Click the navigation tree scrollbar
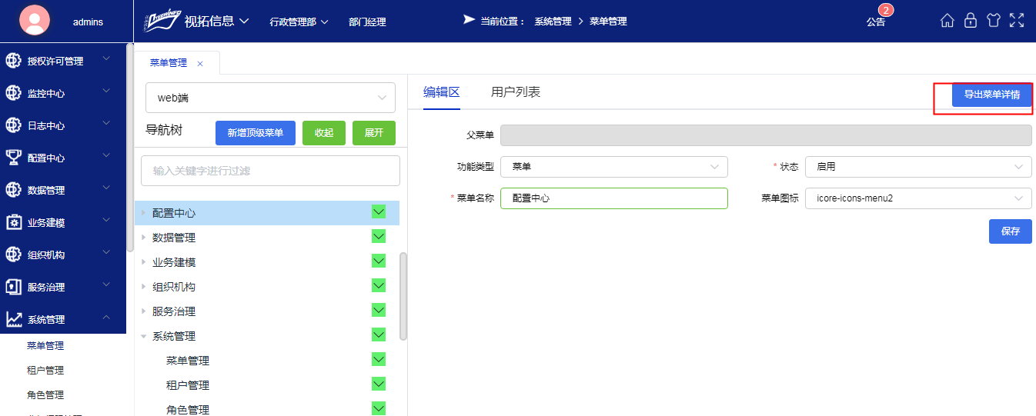Viewport: 1036px width, 416px height. [x=403, y=296]
